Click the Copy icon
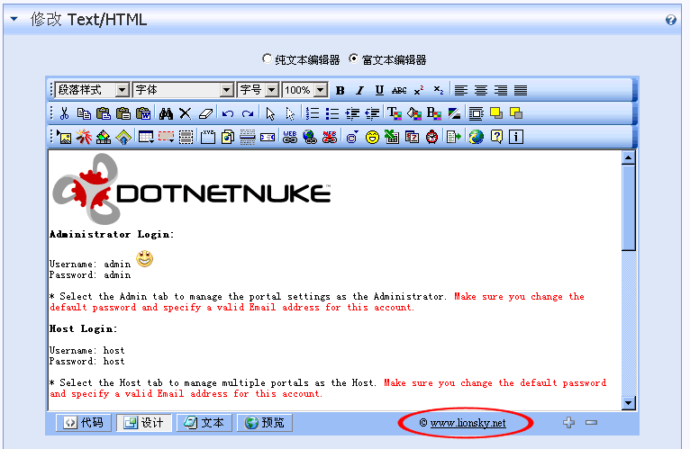Image resolution: width=690 pixels, height=449 pixels. click(x=84, y=113)
